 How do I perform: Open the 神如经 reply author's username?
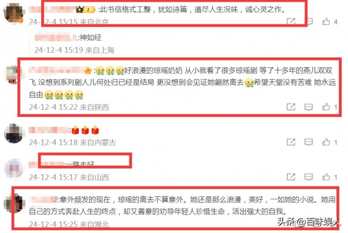coord(56,37)
